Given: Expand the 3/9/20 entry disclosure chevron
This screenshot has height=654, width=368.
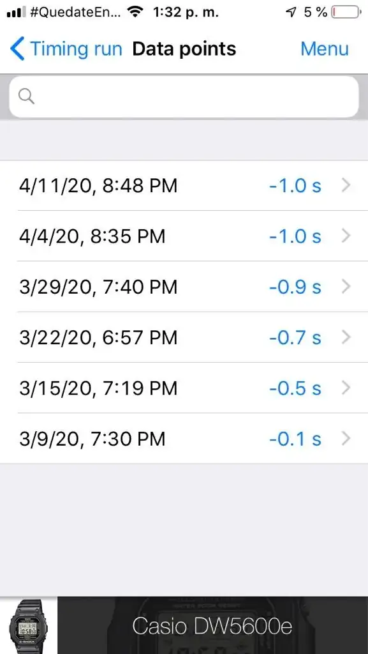Looking at the screenshot, I should coord(346,438).
